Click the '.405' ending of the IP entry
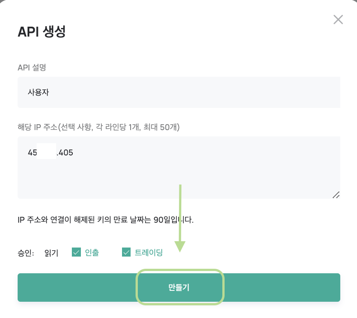This screenshot has height=318, width=357. [x=65, y=153]
